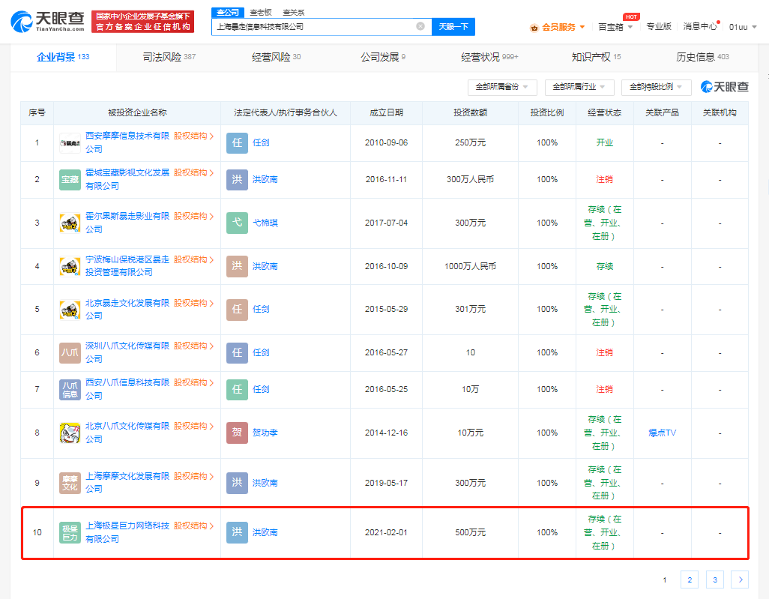Image resolution: width=769 pixels, height=599 pixels.
Task: Click 北京八爪文化传媒 cartoon logo
Action: [x=70, y=433]
